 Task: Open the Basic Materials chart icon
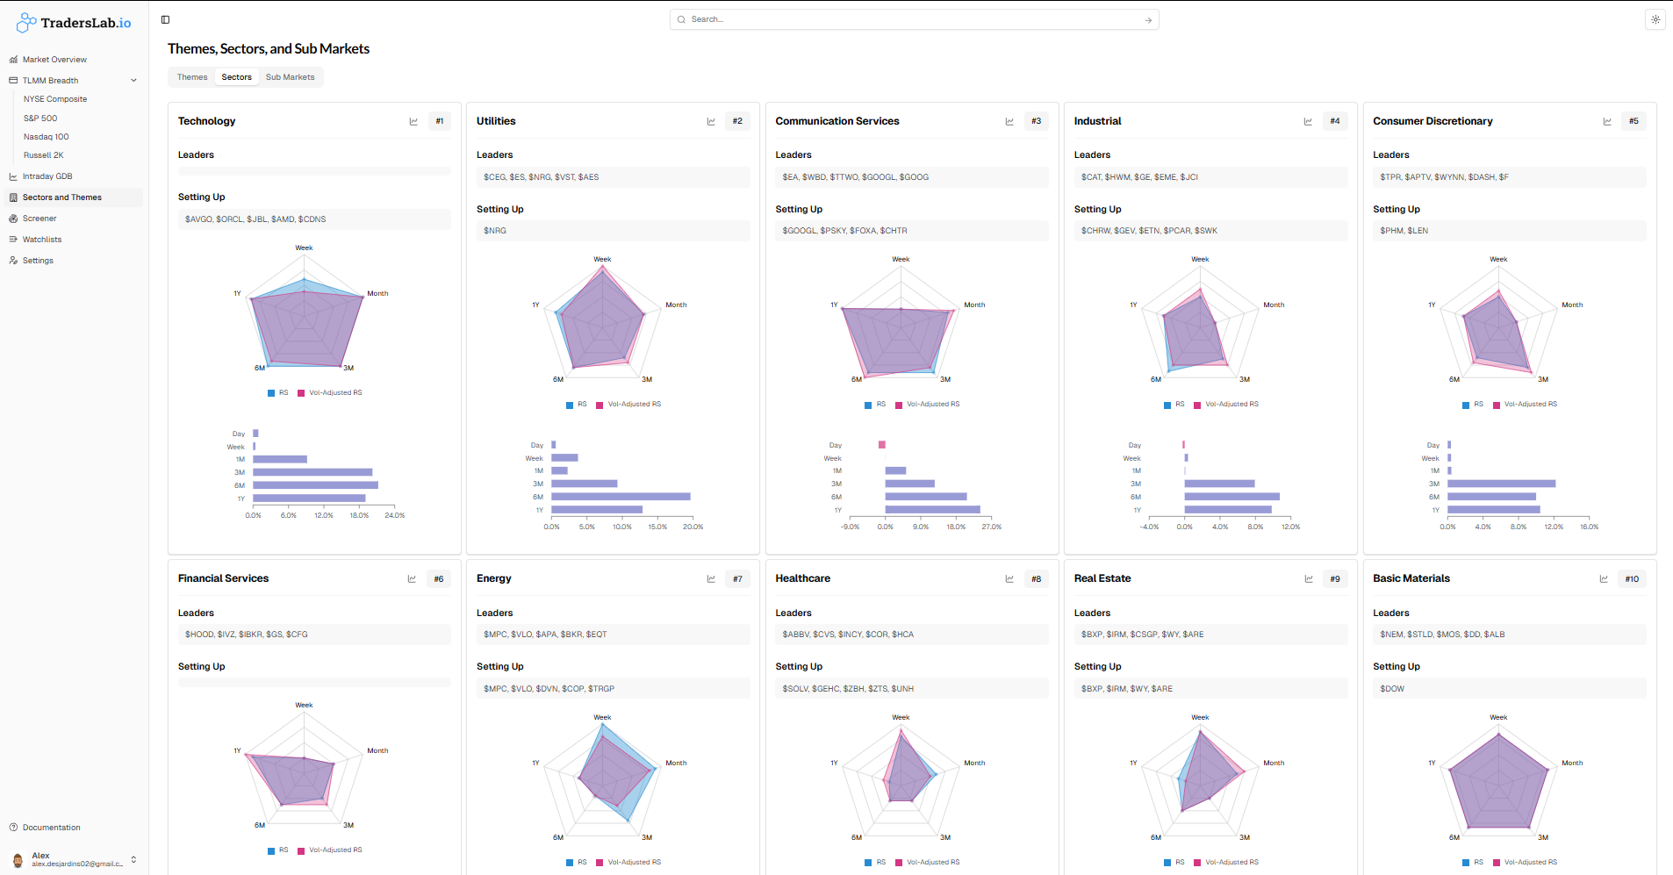click(x=1604, y=578)
